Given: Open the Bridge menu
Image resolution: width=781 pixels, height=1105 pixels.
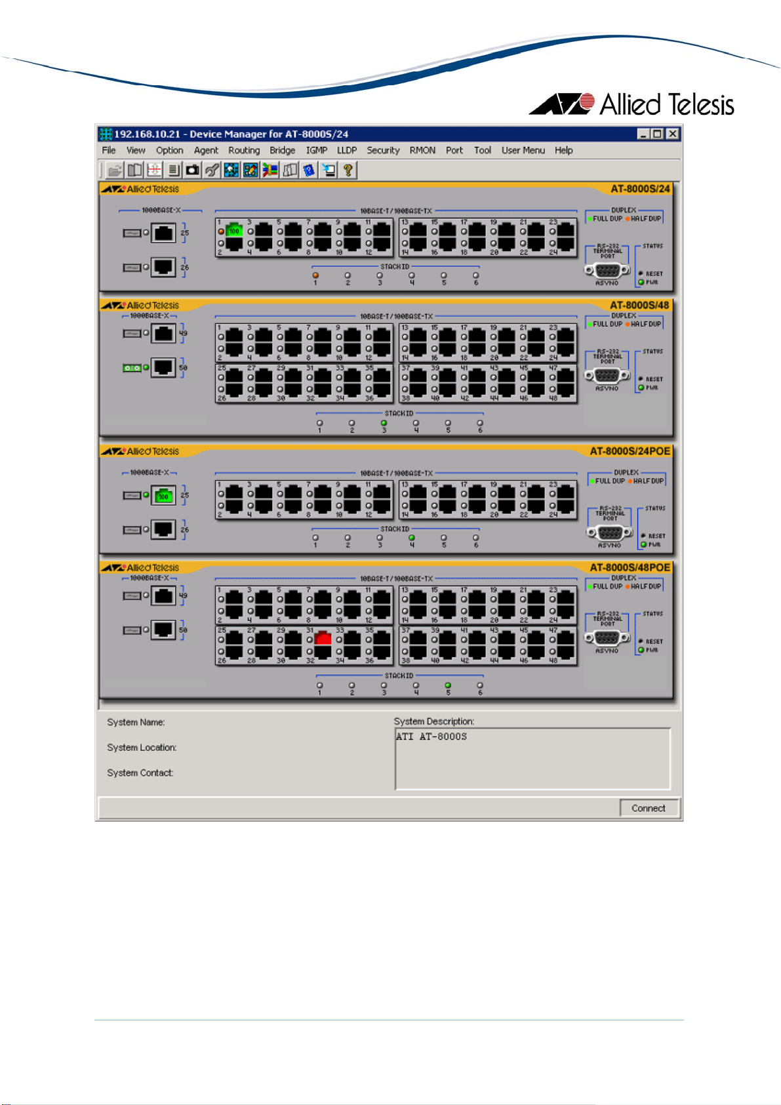Looking at the screenshot, I should click(283, 150).
